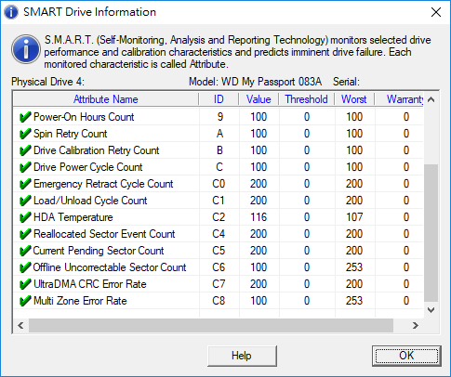Open the Help button
This screenshot has width=451, height=377.
(x=242, y=356)
